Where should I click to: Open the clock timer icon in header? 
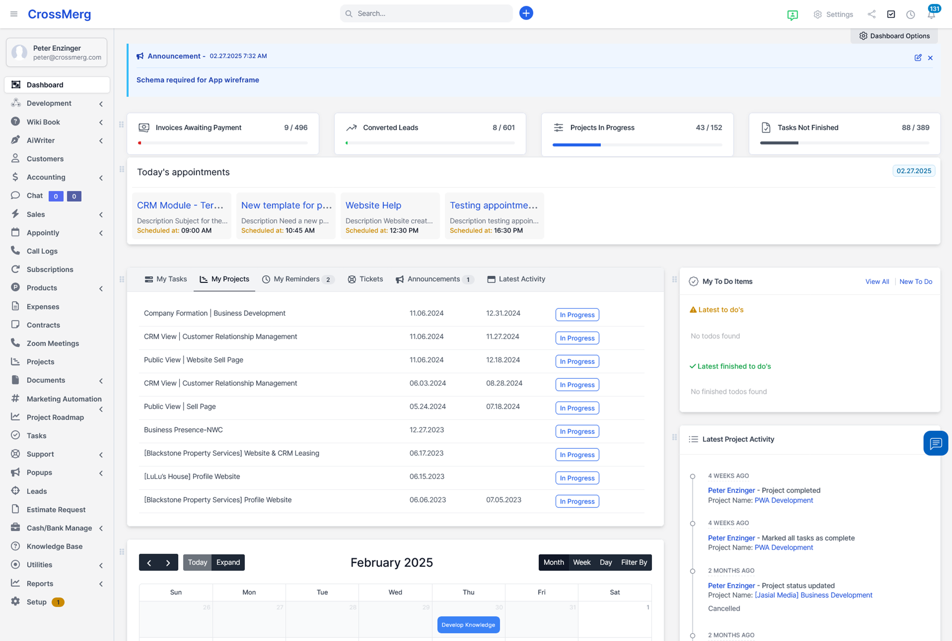[x=910, y=14]
